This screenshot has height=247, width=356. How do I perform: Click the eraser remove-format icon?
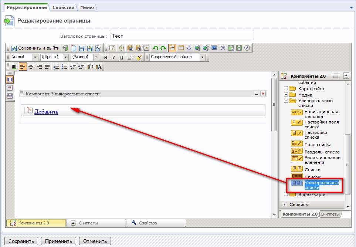click(x=130, y=57)
